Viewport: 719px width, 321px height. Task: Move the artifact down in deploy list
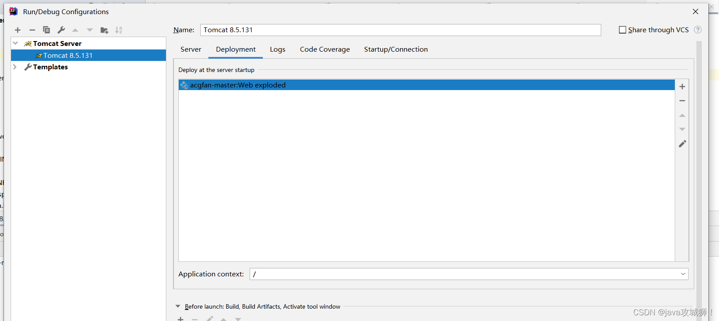[682, 129]
